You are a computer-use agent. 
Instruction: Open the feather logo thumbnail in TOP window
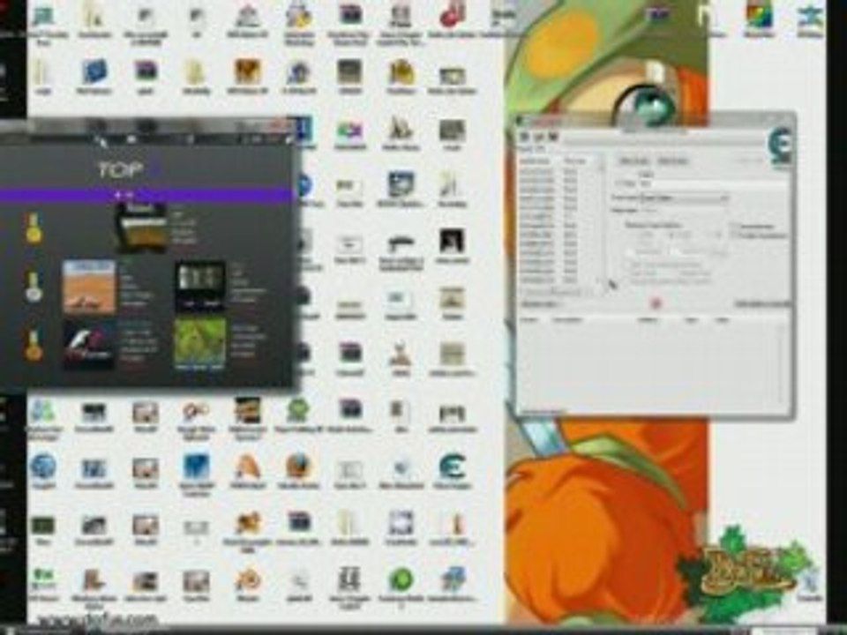(89, 346)
